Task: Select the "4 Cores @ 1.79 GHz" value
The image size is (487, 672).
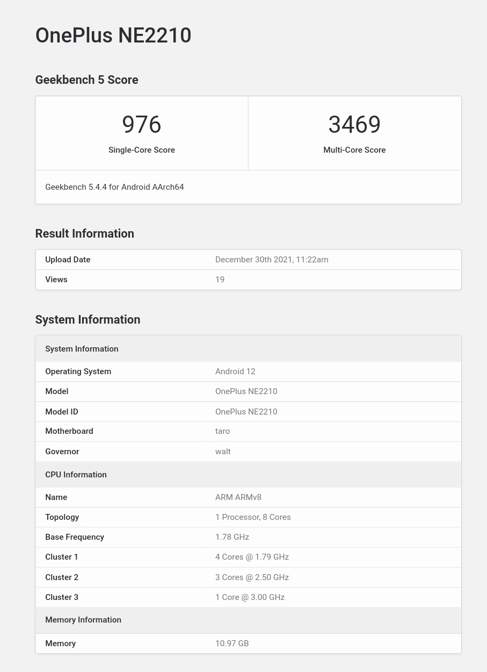Action: (x=252, y=557)
